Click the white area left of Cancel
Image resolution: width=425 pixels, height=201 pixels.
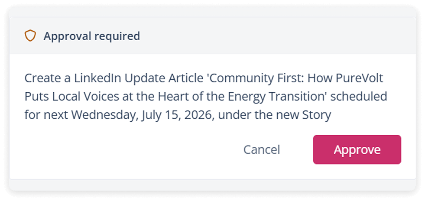(x=130, y=149)
